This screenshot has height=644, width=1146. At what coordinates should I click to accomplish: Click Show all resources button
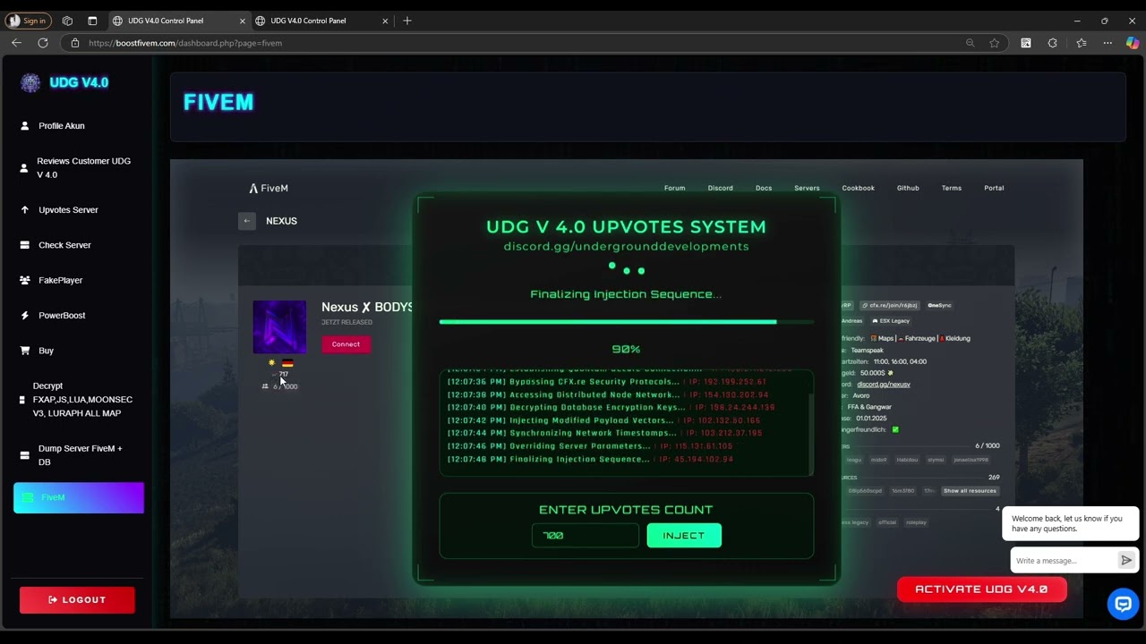click(x=970, y=491)
